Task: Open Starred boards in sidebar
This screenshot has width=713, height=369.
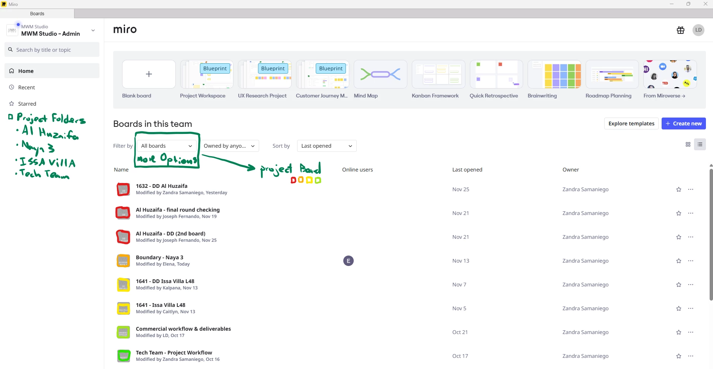Action: click(52, 103)
